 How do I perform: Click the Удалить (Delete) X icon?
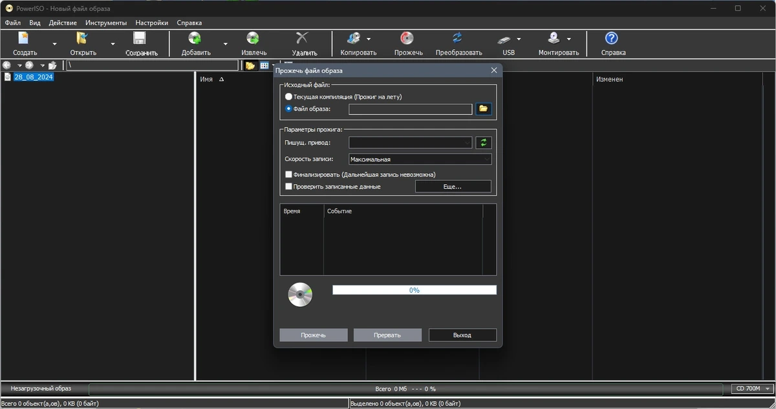click(302, 38)
